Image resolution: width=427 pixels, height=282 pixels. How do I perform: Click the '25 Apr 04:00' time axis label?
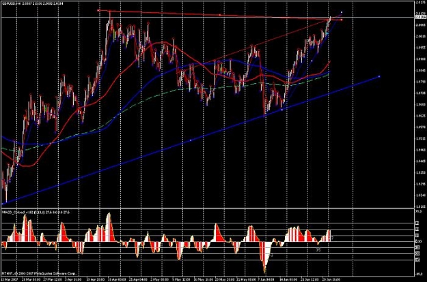tap(137, 279)
